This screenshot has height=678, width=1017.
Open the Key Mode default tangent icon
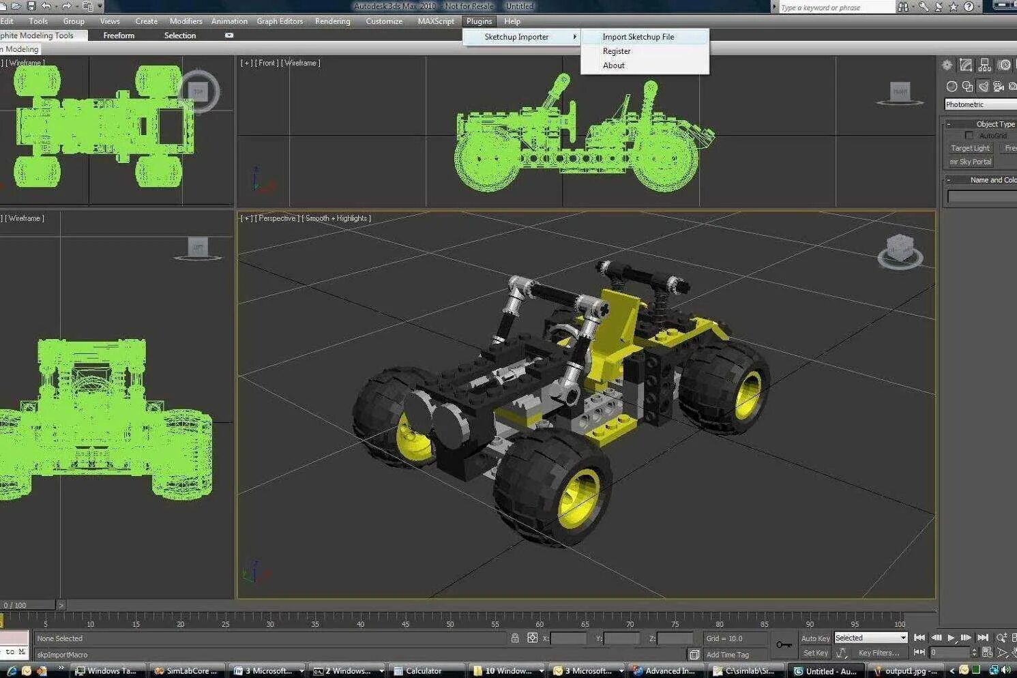pyautogui.click(x=842, y=653)
